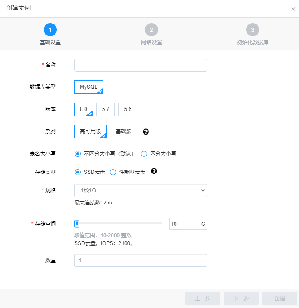The image size is (299, 308).
Task: Choose version 8.0
Action: [x=83, y=109]
